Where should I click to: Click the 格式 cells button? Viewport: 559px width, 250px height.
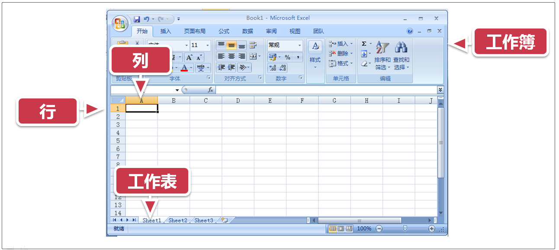[x=341, y=63]
